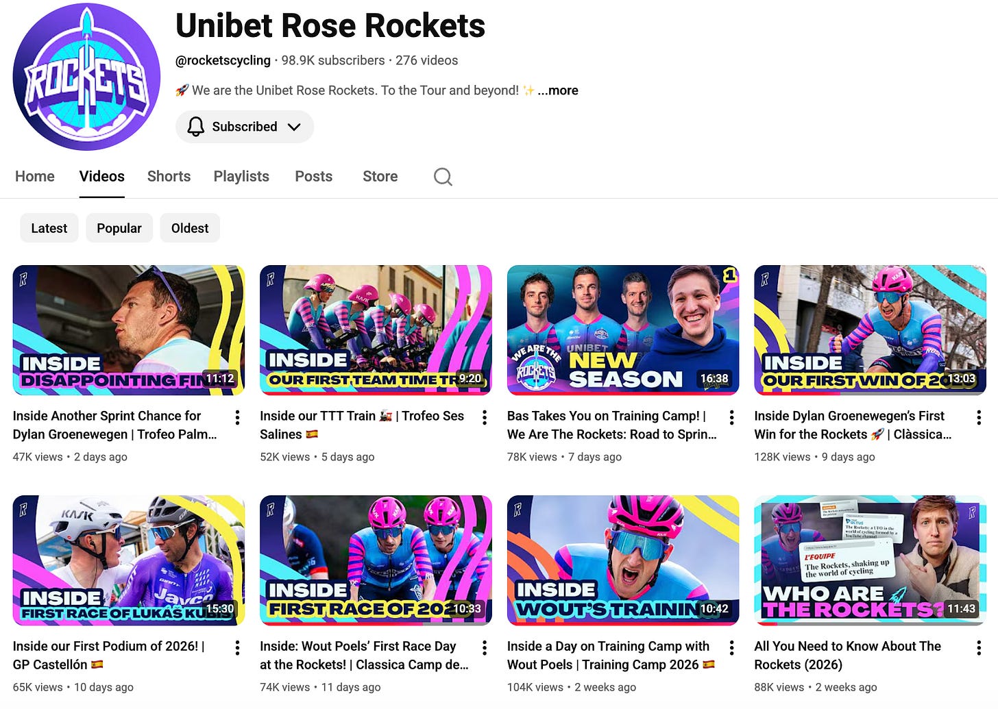Open more options for Dylan Groenewegen Trofeo Palma video
The height and width of the screenshot is (709, 998).
point(237,417)
